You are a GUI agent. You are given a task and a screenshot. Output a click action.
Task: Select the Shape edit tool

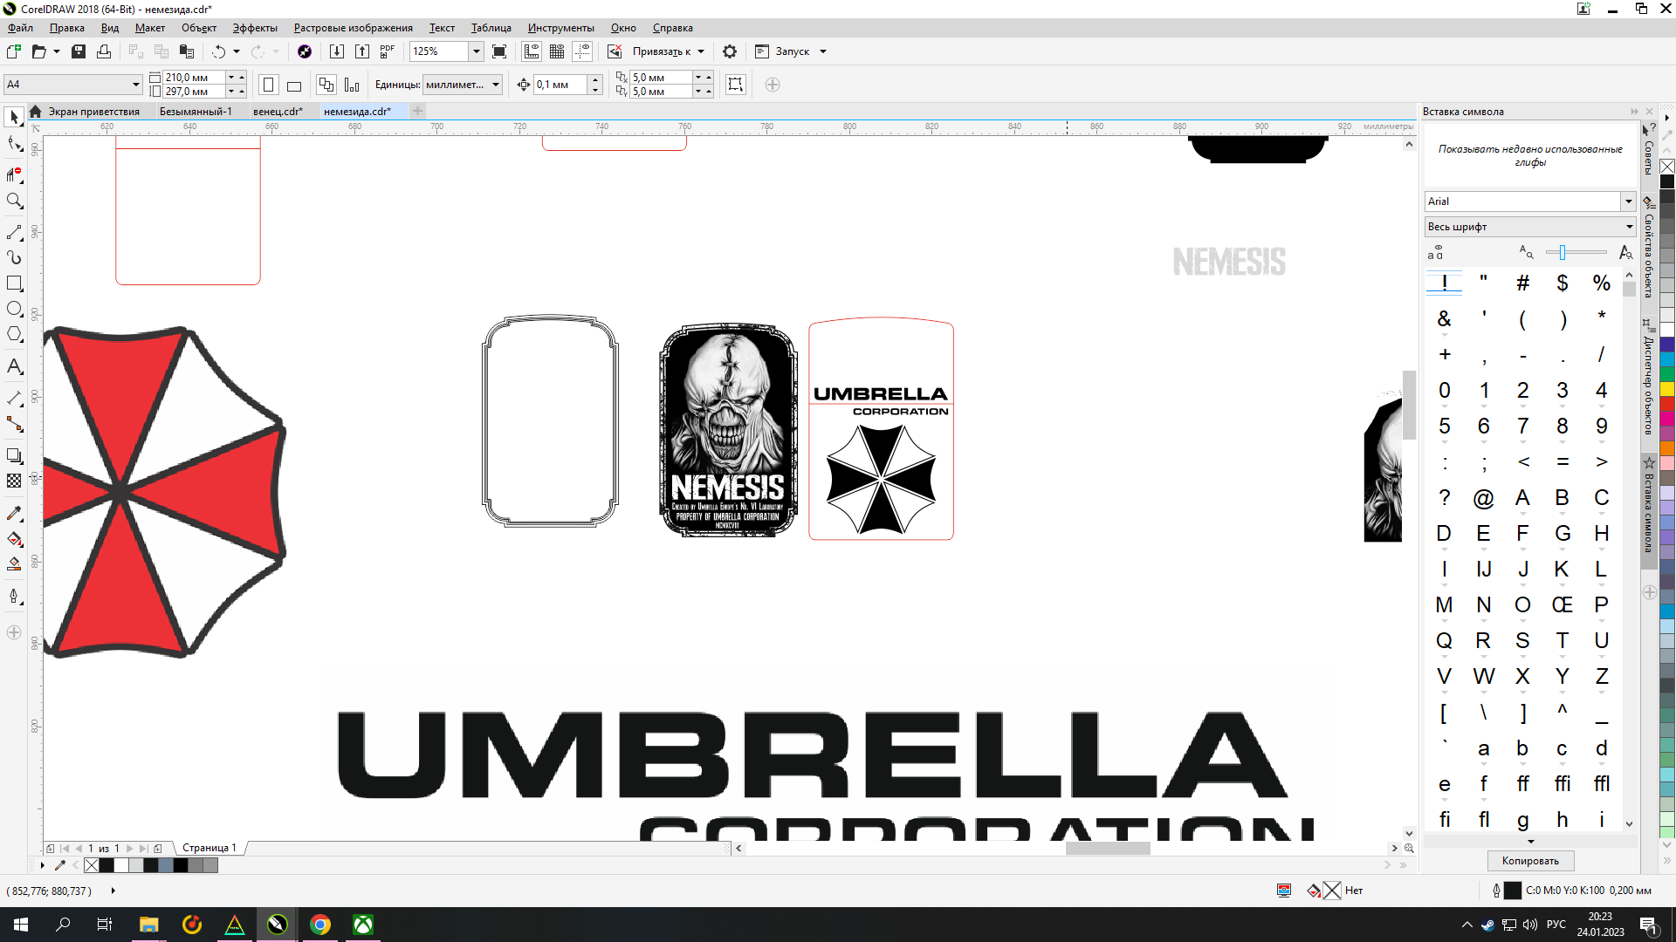(14, 144)
